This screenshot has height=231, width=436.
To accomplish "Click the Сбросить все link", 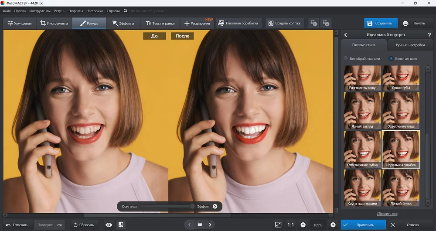I will tap(387, 214).
